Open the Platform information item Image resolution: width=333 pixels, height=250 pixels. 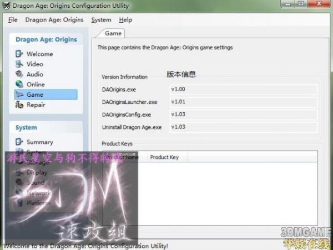click(x=38, y=203)
